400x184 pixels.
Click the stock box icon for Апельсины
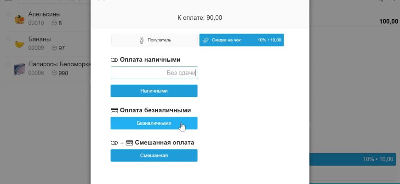pos(54,23)
